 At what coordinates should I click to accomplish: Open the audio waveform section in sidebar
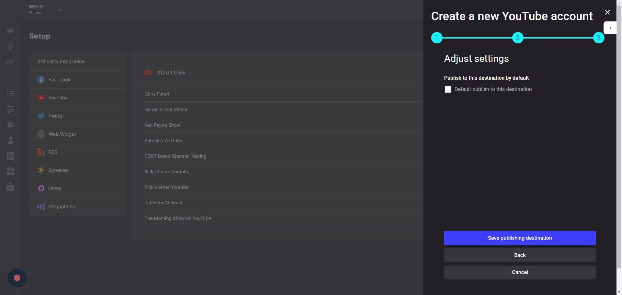click(10, 31)
